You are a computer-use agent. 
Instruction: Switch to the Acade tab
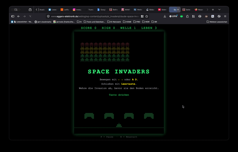pyautogui.click(x=42, y=10)
